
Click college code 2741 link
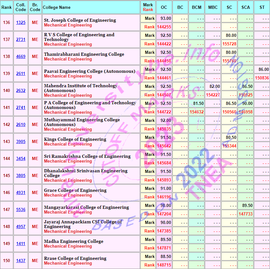coord(21,108)
